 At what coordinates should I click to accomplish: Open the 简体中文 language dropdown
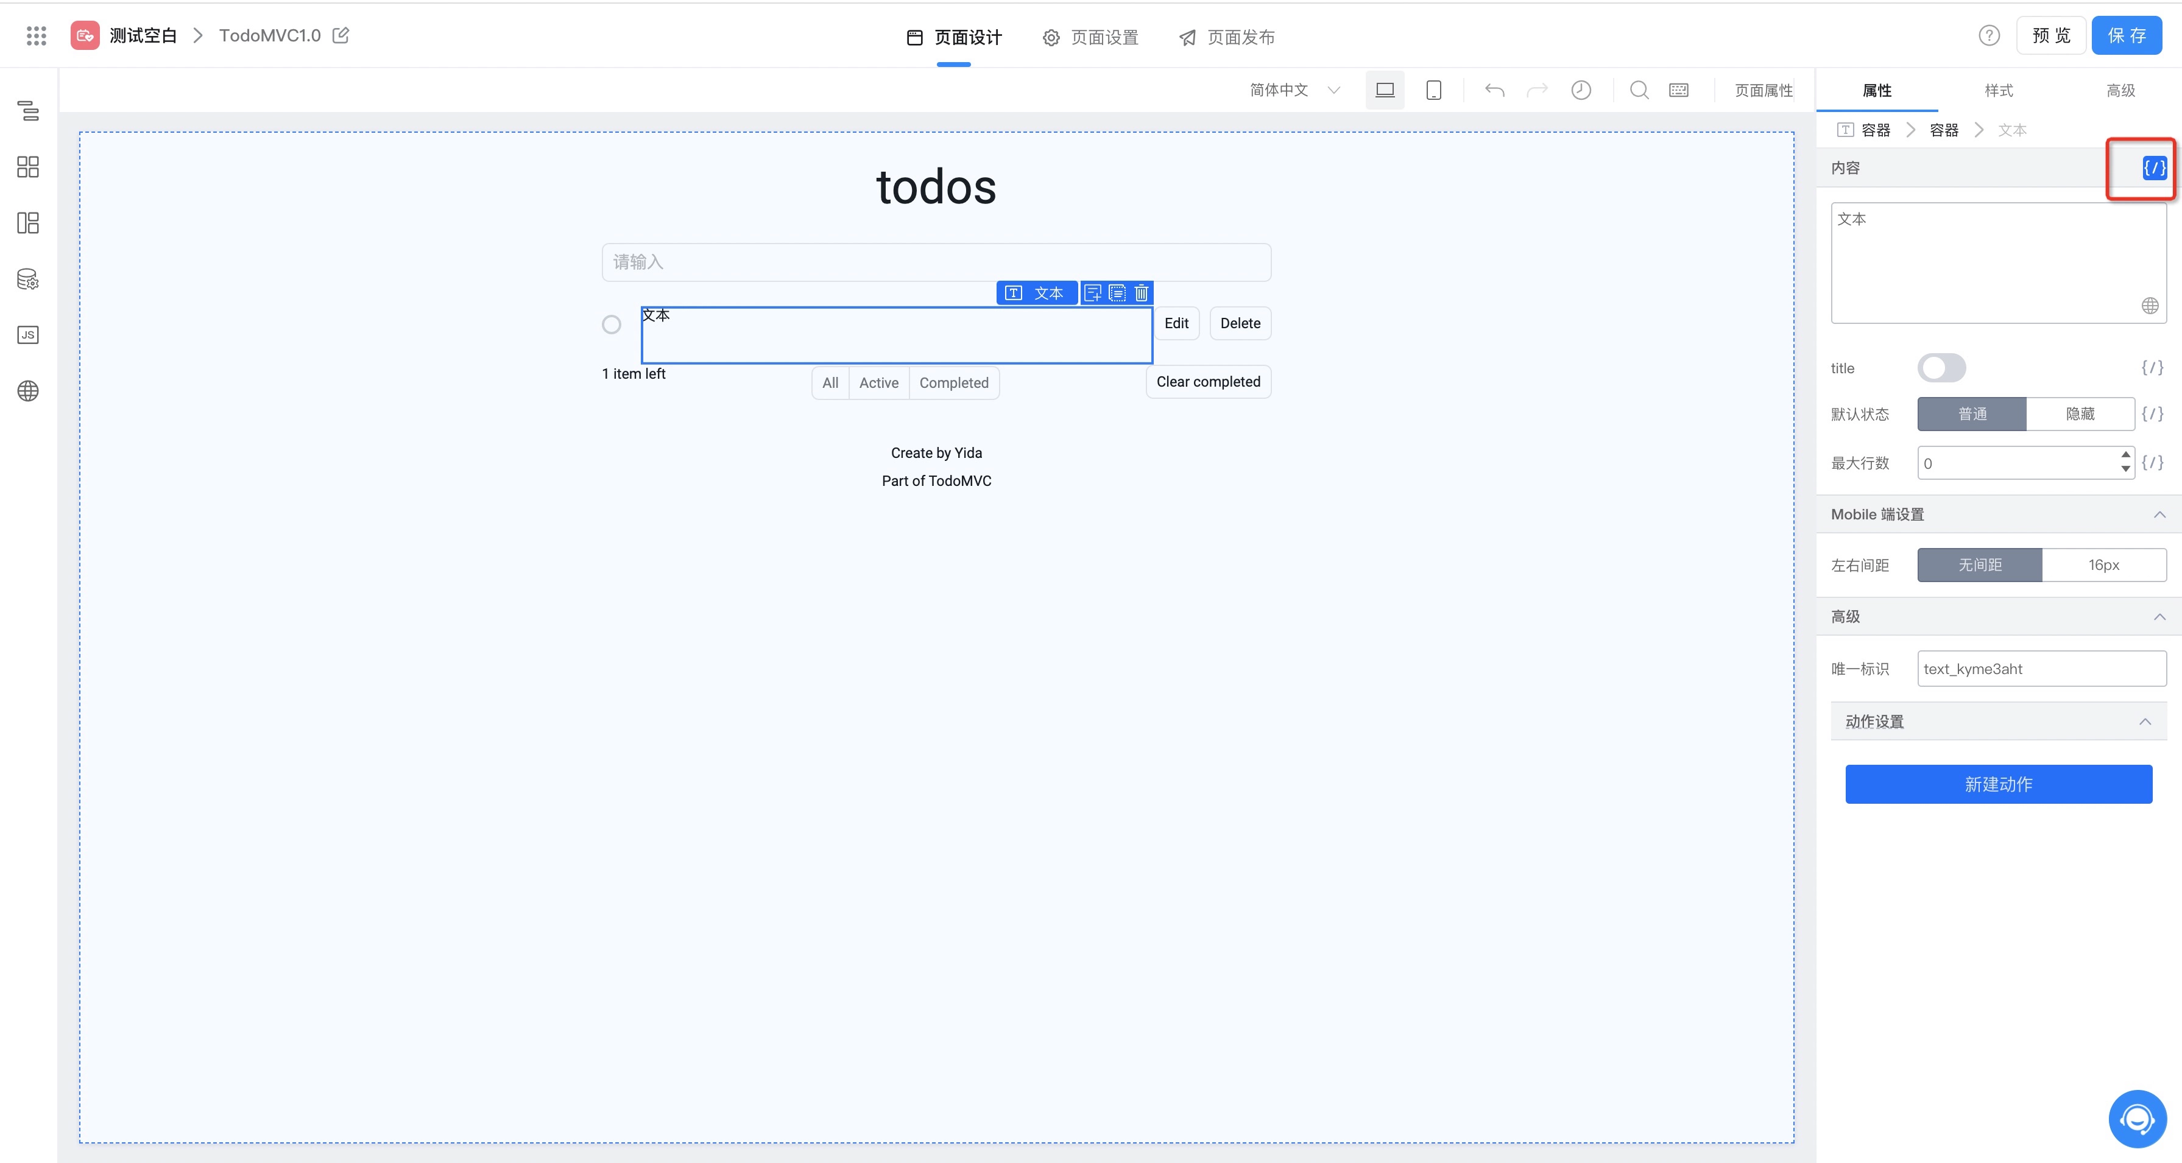pos(1294,91)
